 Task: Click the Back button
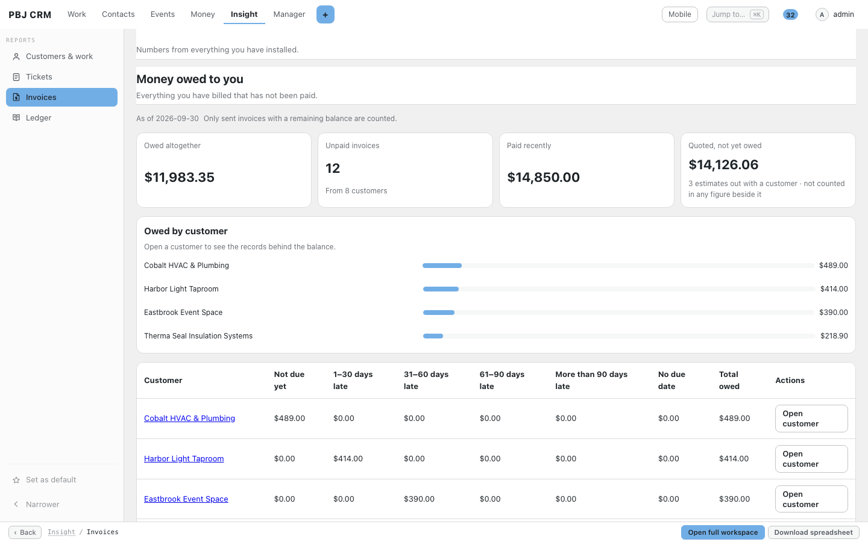[25, 532]
